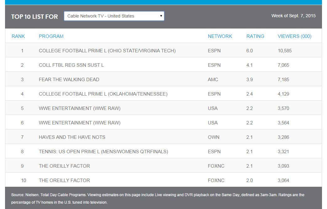Click the NETWORK column header

220,36
